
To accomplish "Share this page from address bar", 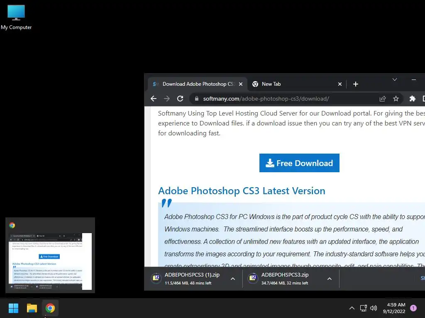I will pyautogui.click(x=382, y=99).
